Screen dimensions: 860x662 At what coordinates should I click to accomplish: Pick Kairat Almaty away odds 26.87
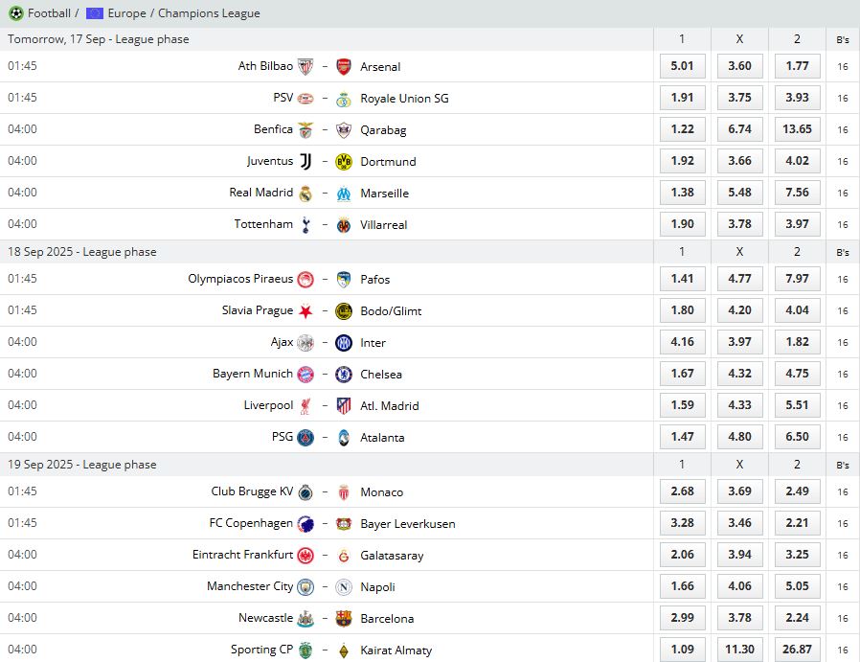(x=797, y=650)
